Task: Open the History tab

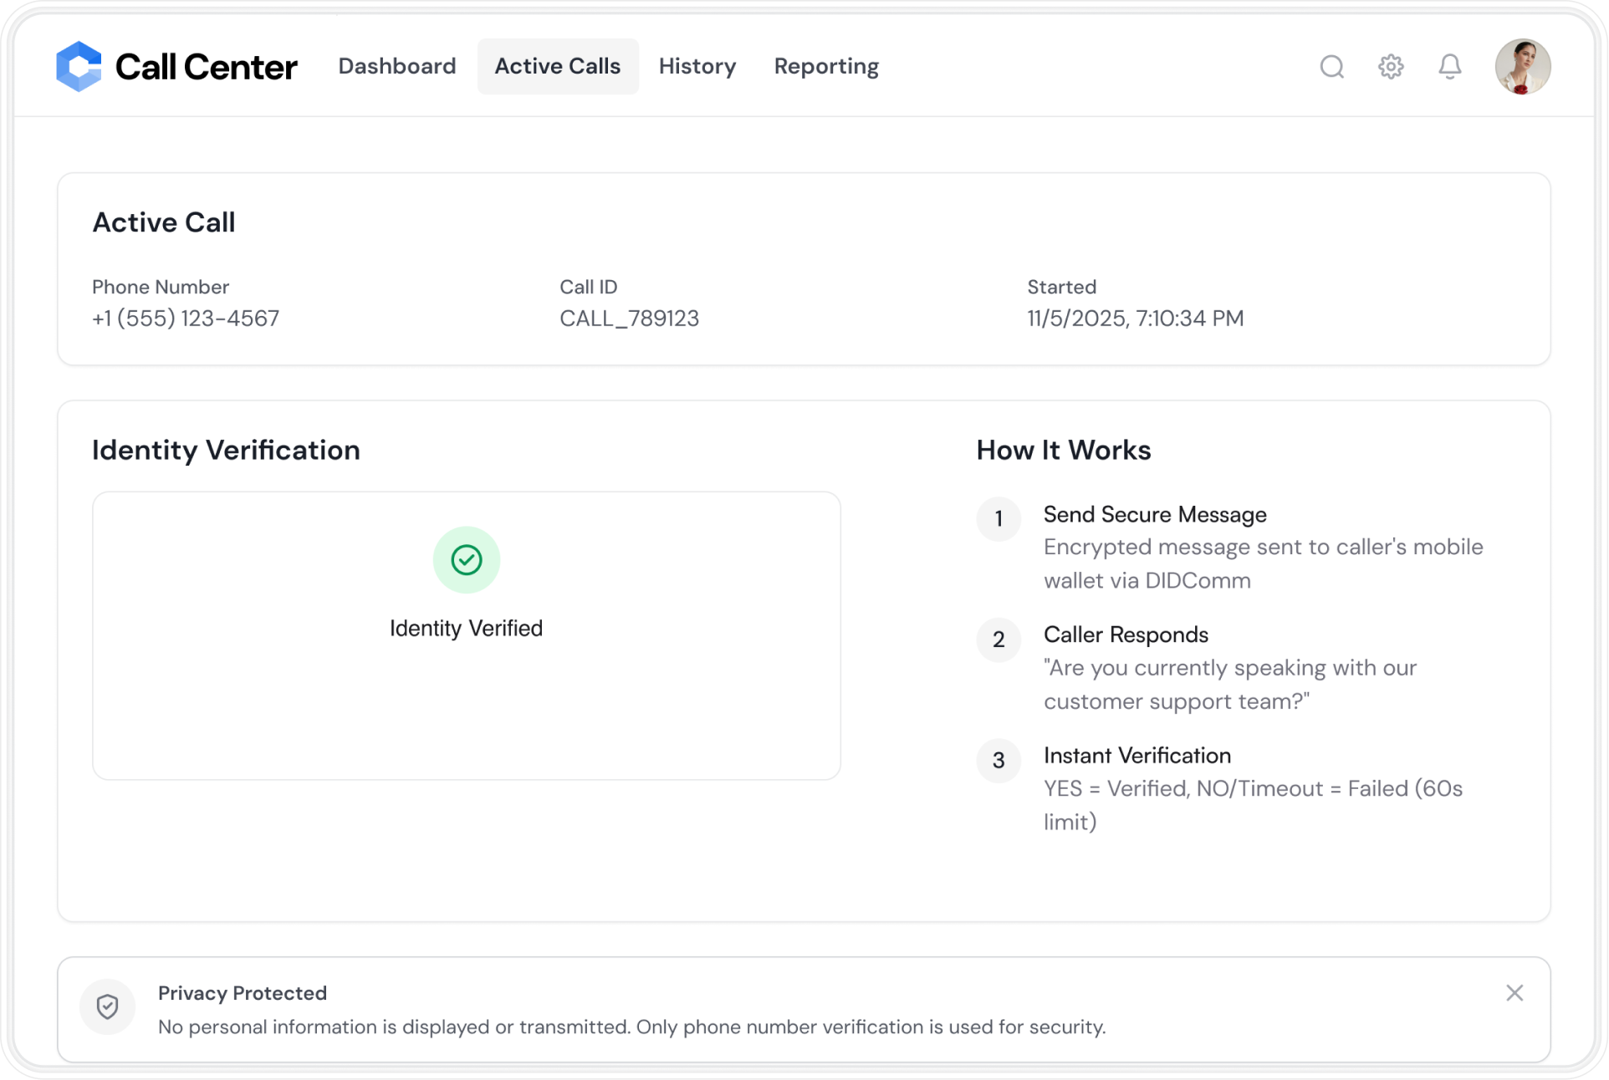Action: click(x=697, y=66)
